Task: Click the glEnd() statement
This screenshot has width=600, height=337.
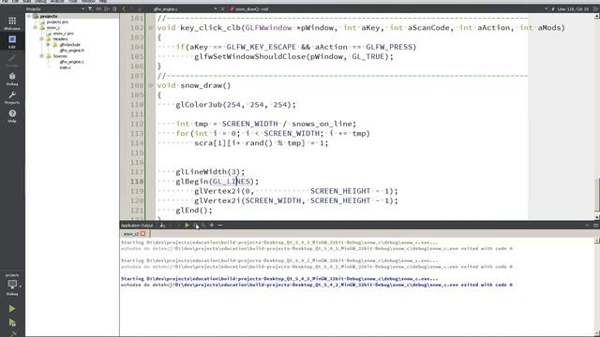Action: pyautogui.click(x=194, y=210)
